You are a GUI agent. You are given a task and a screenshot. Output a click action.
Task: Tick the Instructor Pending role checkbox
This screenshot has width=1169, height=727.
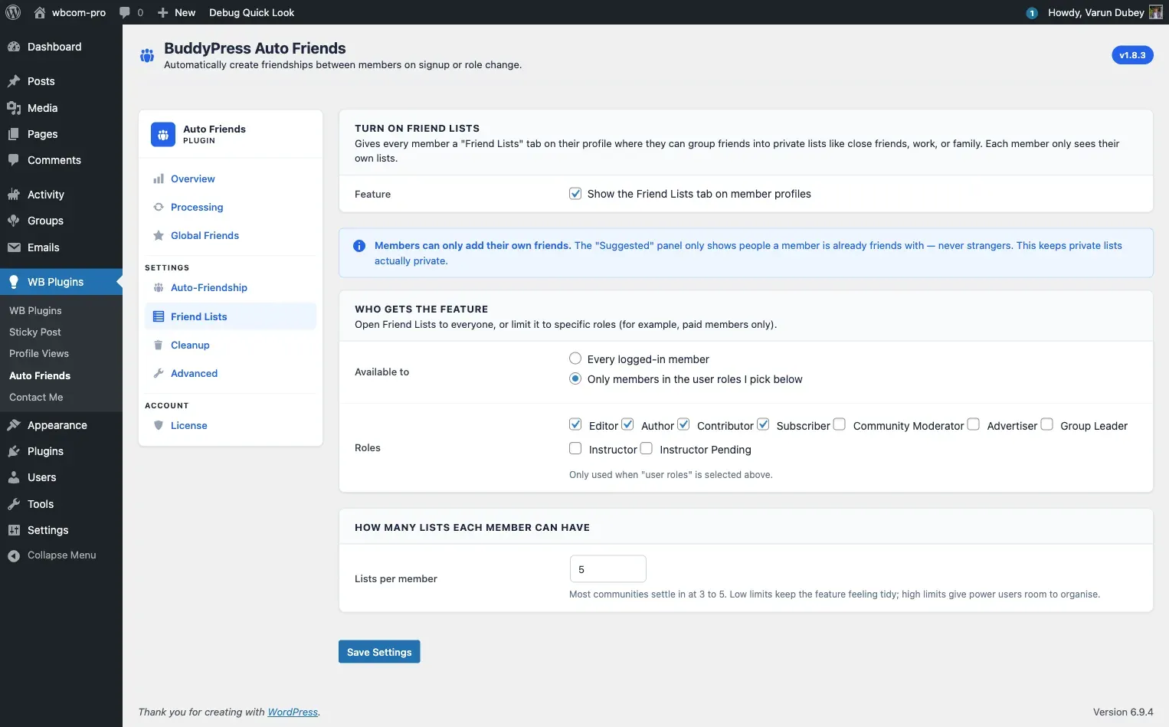pyautogui.click(x=647, y=448)
